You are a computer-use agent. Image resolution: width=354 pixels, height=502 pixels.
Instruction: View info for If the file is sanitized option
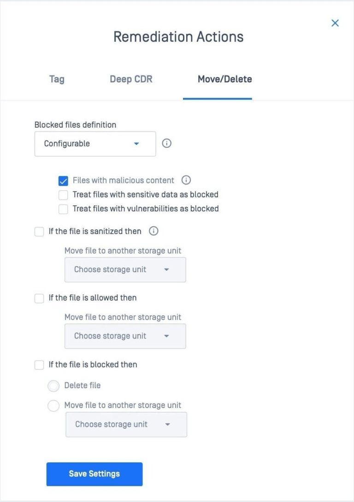[x=154, y=231]
